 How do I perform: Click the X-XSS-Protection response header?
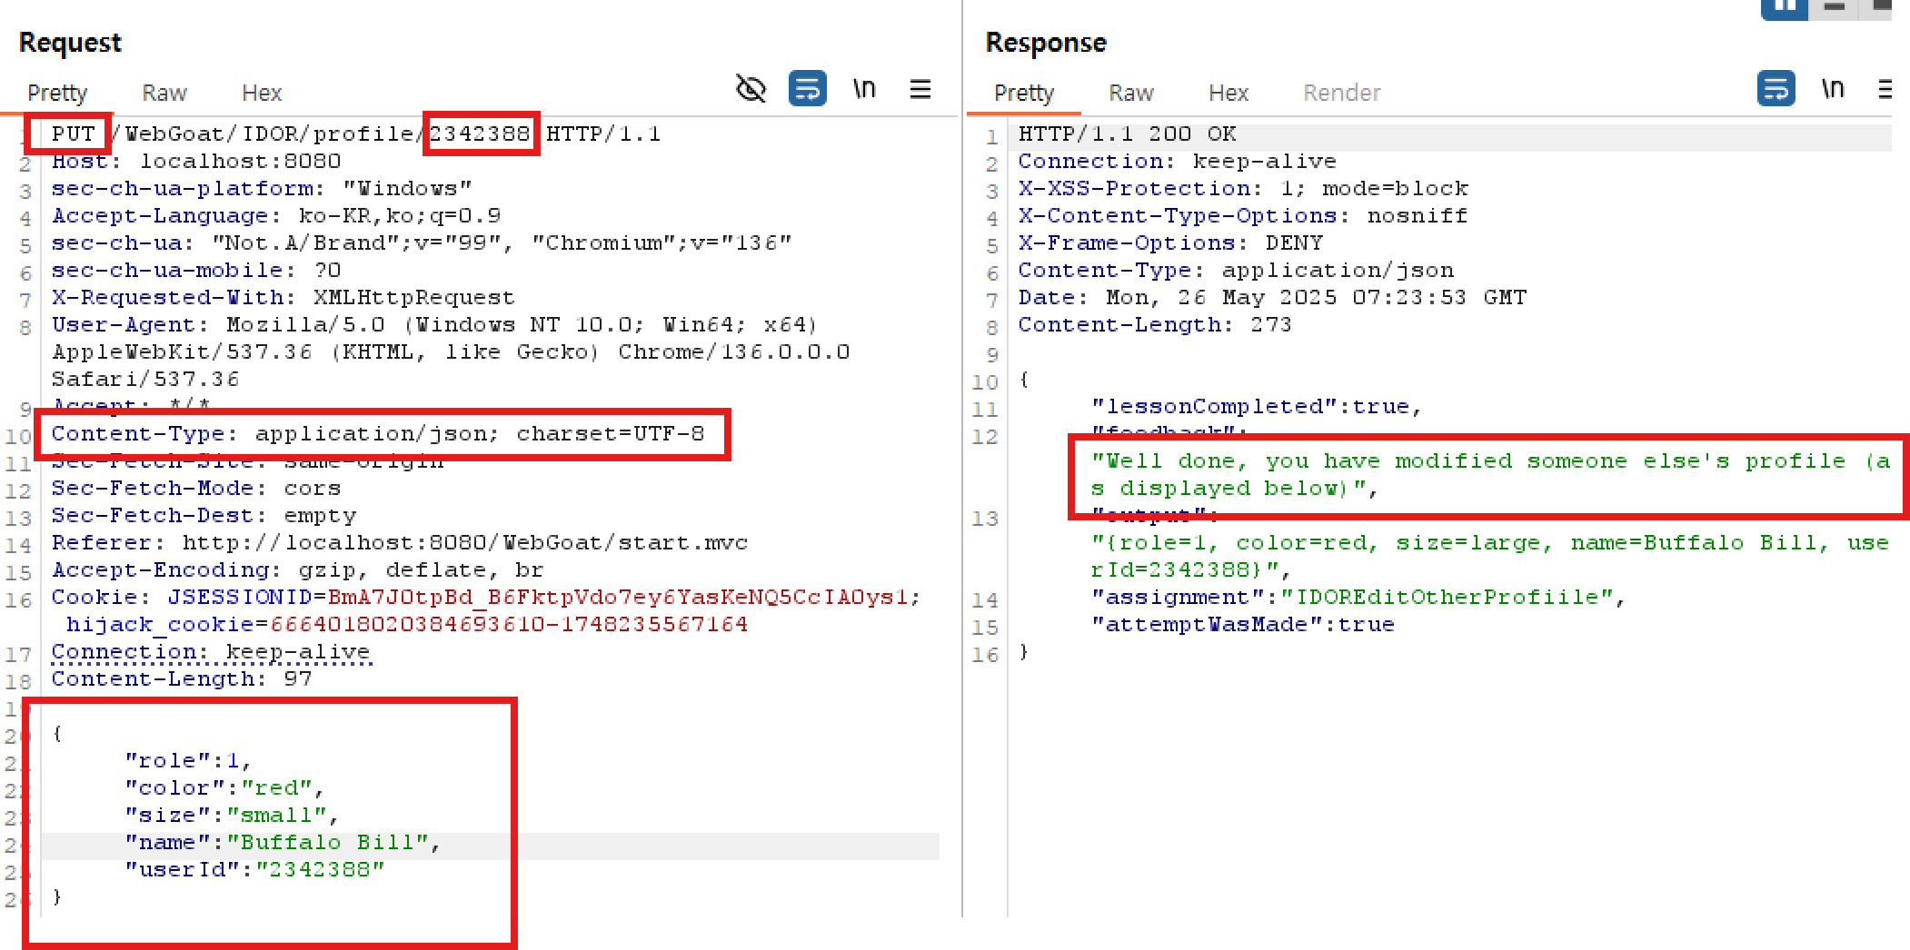pyautogui.click(x=1243, y=188)
